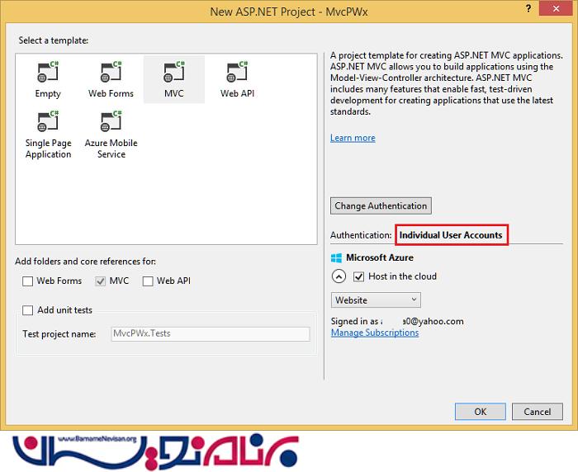Choose Single Page Application template icon

point(48,121)
